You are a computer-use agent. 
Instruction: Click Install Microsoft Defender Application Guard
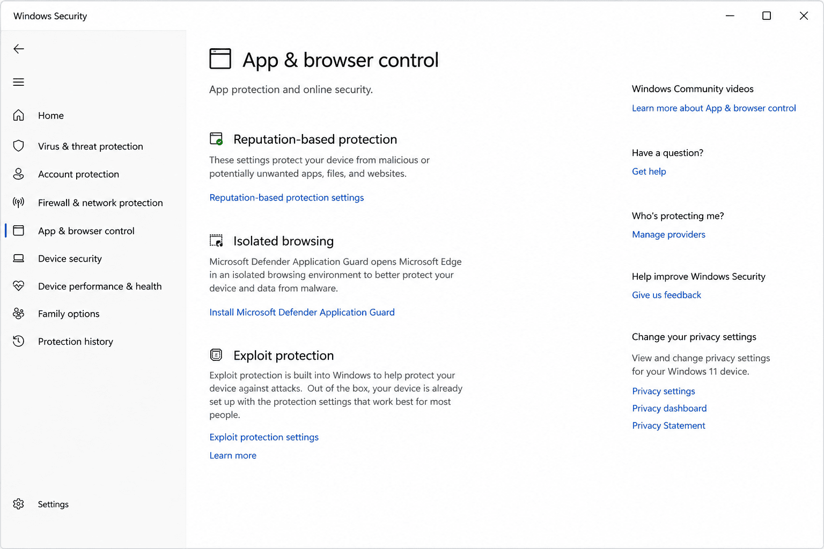[x=302, y=312]
